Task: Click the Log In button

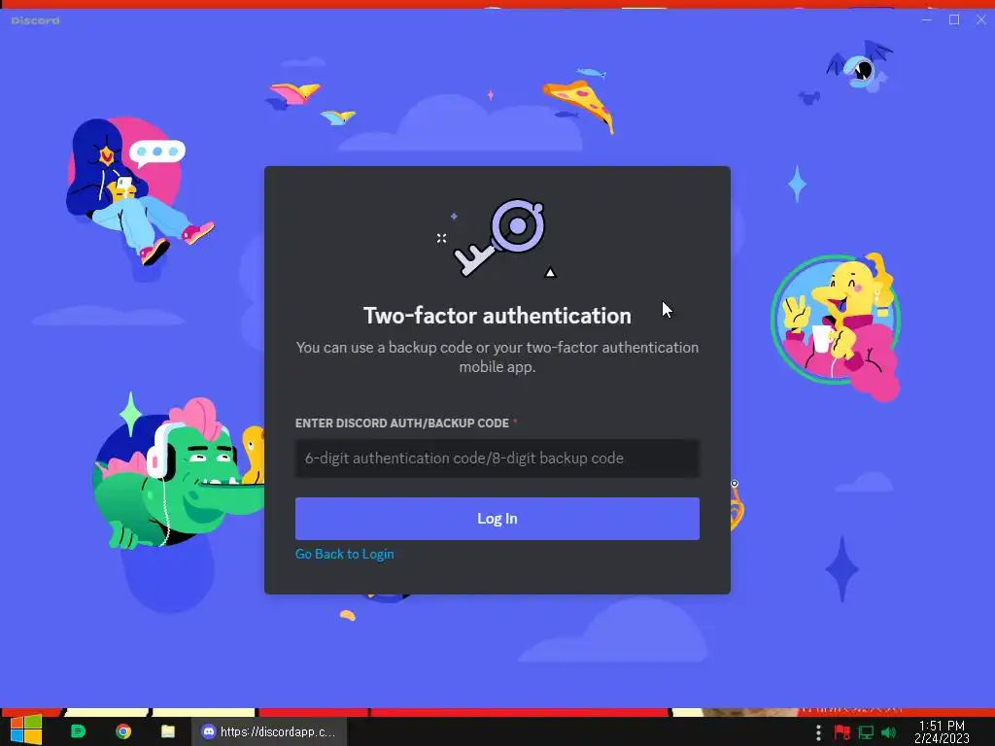Action: click(x=497, y=519)
